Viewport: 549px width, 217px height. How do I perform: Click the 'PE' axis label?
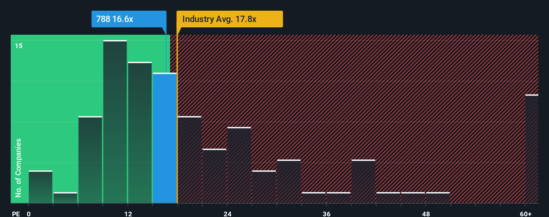pyautogui.click(x=16, y=214)
